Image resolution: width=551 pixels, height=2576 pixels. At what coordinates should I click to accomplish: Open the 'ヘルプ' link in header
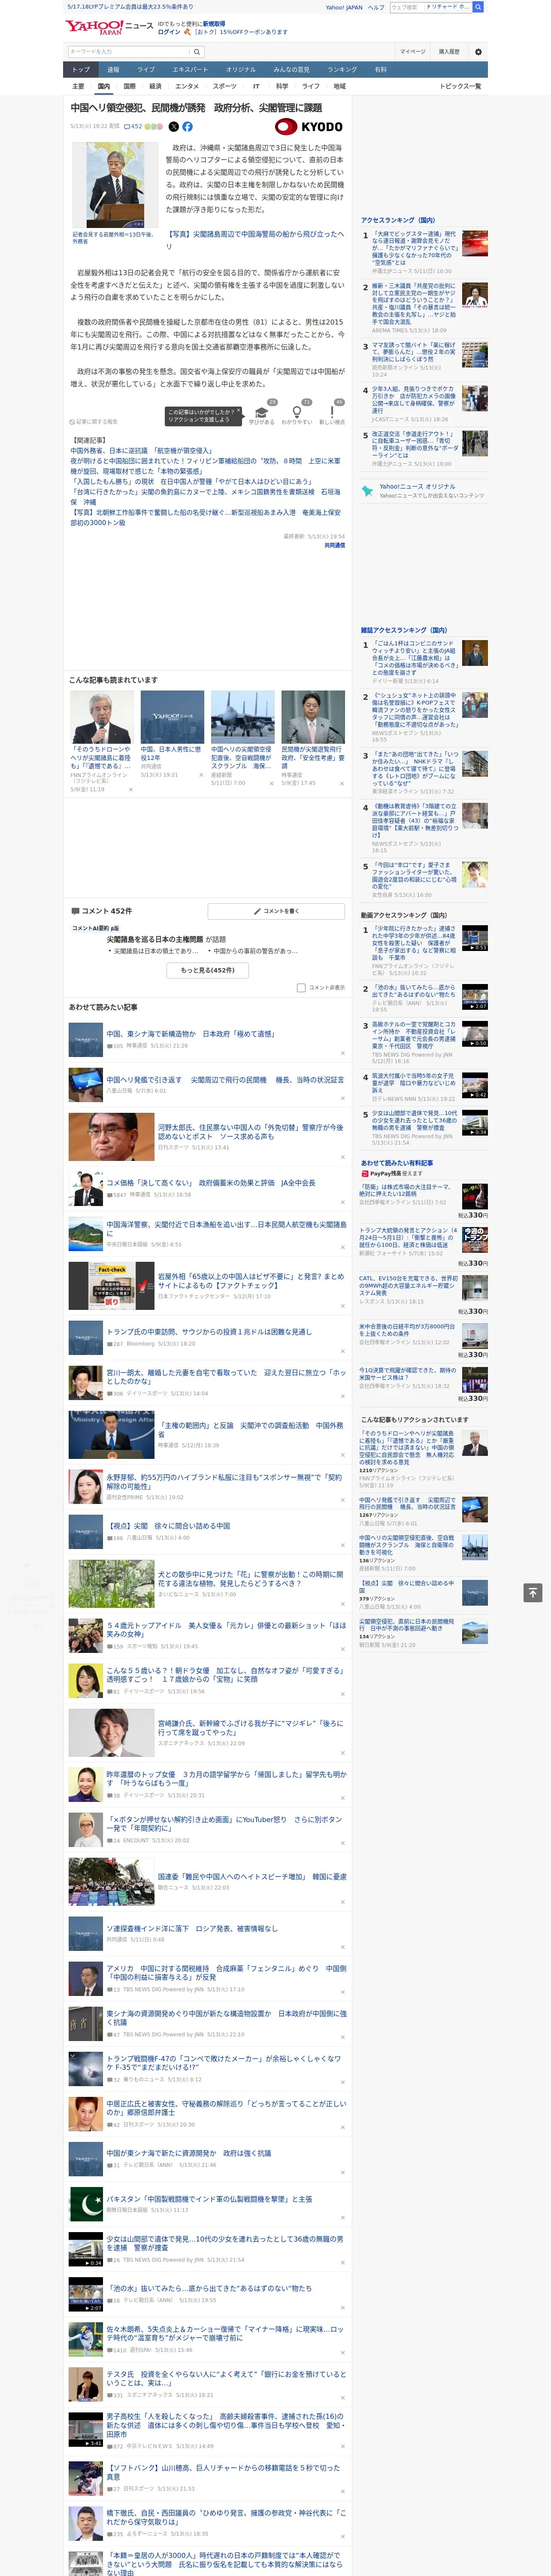(376, 7)
